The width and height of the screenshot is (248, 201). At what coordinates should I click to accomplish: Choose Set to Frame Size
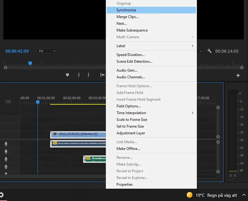[x=151, y=126]
